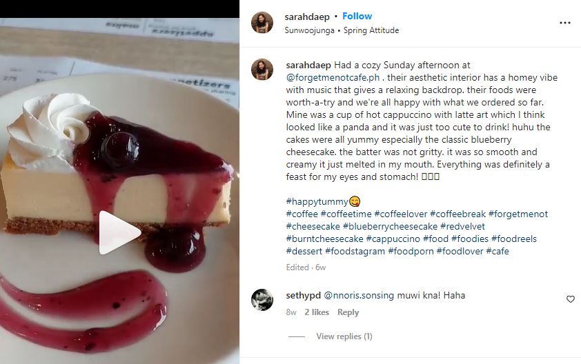Open the #cappuccino hashtag
The width and height of the screenshot is (581, 364).
click(393, 239)
